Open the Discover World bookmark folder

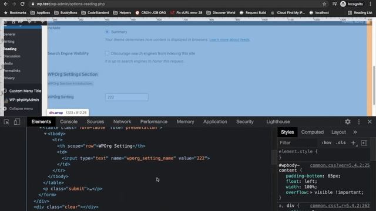tap(221, 13)
